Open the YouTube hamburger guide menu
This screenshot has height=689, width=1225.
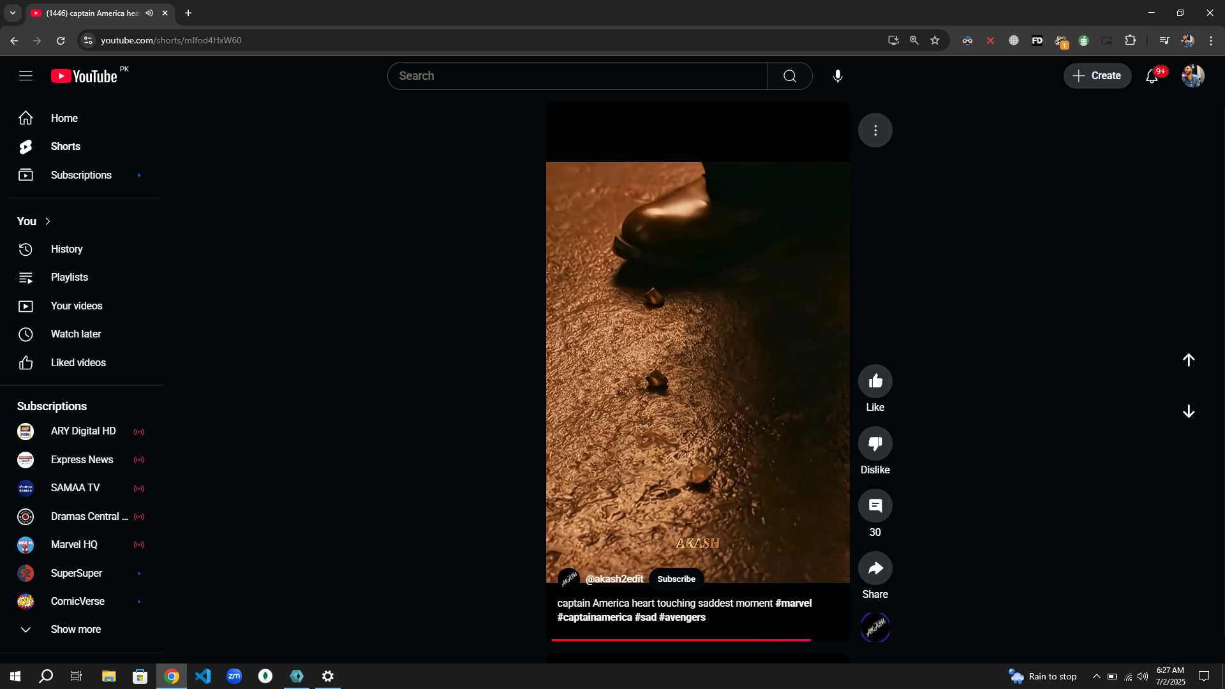coord(26,76)
